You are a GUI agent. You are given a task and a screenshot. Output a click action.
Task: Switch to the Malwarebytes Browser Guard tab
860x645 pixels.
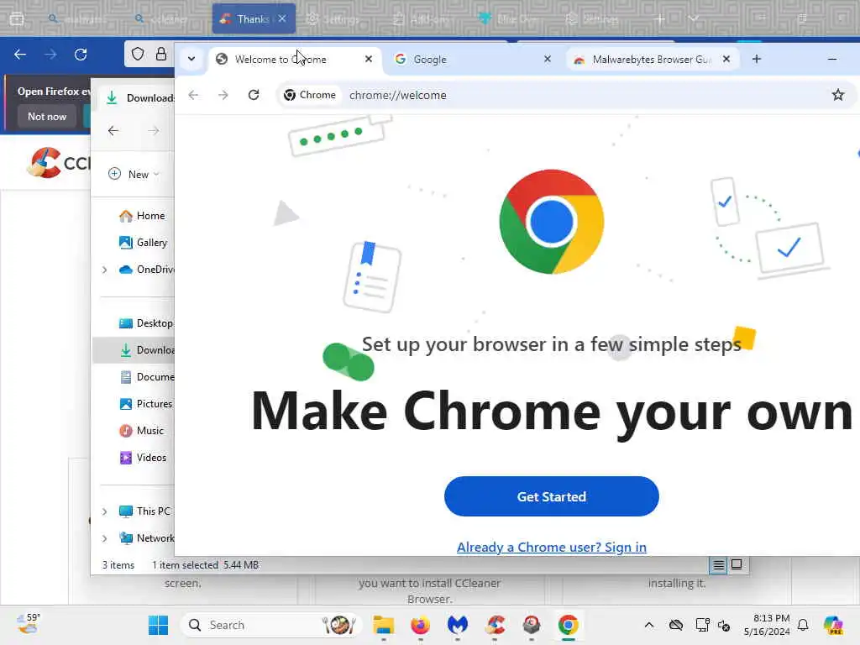coord(652,59)
